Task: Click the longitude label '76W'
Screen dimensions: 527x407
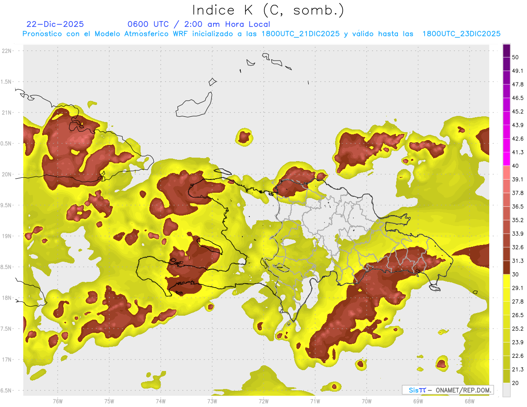Action: (x=58, y=401)
